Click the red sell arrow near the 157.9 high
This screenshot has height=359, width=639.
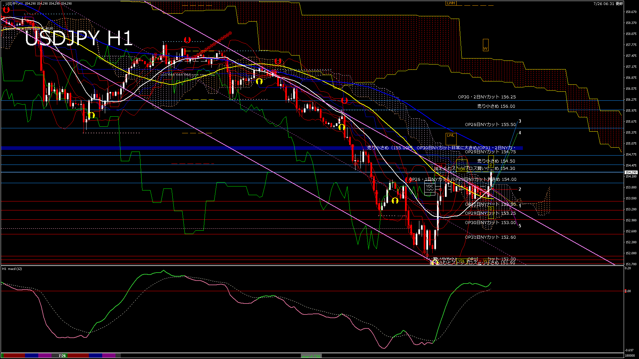(x=187, y=40)
